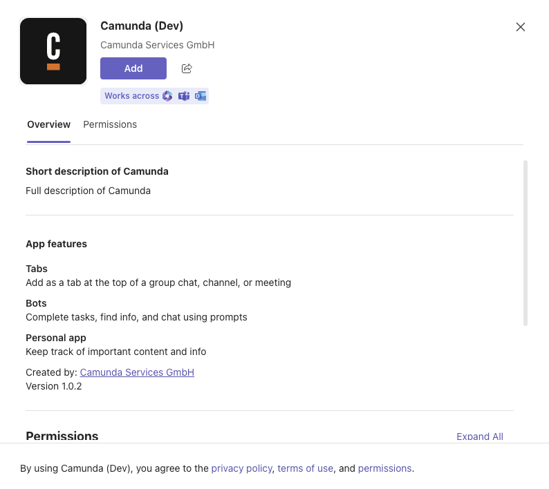This screenshot has height=489, width=549.
Task: Open the terms of use link
Action: click(x=306, y=468)
